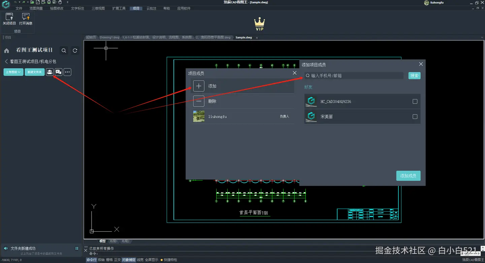Toggle 对象捕捉 object snap in status bar
Viewport: 485px width, 263px height.
coord(129,260)
